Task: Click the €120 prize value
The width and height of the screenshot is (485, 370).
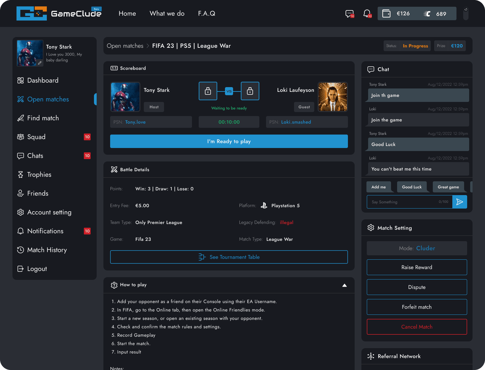Action: point(457,46)
